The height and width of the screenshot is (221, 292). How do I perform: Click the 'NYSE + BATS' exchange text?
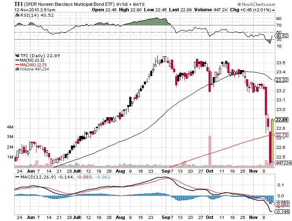pyautogui.click(x=131, y=4)
